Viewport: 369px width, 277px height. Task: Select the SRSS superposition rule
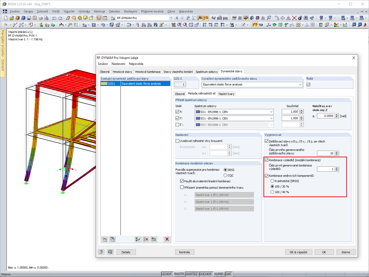[225, 170]
